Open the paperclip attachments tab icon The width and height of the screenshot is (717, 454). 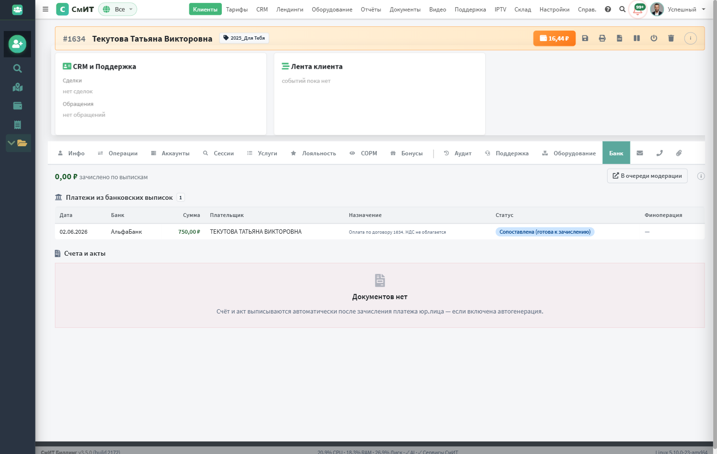679,153
